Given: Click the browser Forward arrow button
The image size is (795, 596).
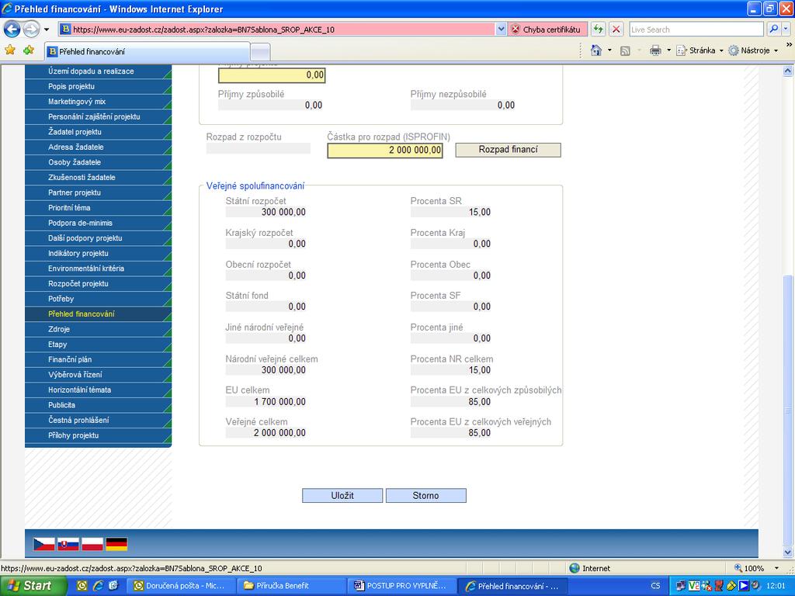Looking at the screenshot, I should coord(31,29).
